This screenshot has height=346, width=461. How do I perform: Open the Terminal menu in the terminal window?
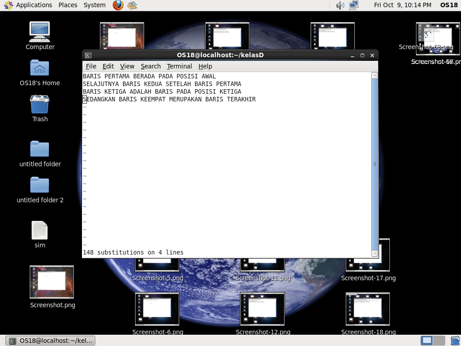point(179,66)
